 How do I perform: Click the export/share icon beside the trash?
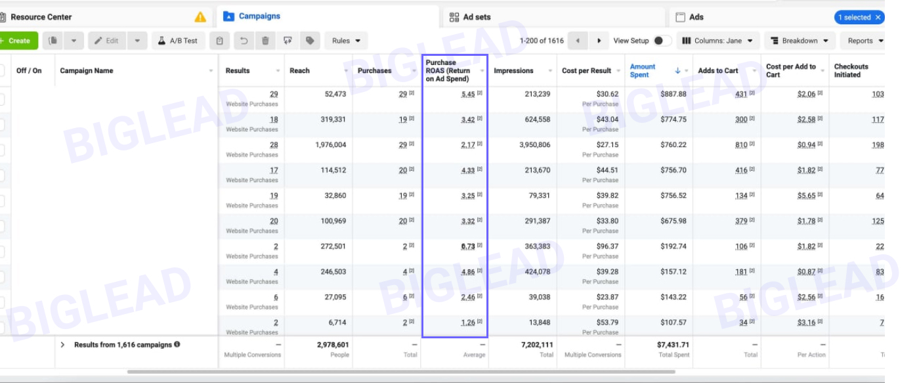(x=288, y=41)
